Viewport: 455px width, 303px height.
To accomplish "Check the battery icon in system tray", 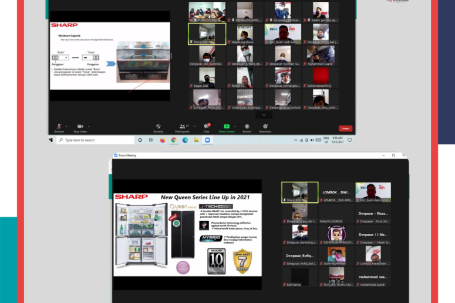I will 312,140.
